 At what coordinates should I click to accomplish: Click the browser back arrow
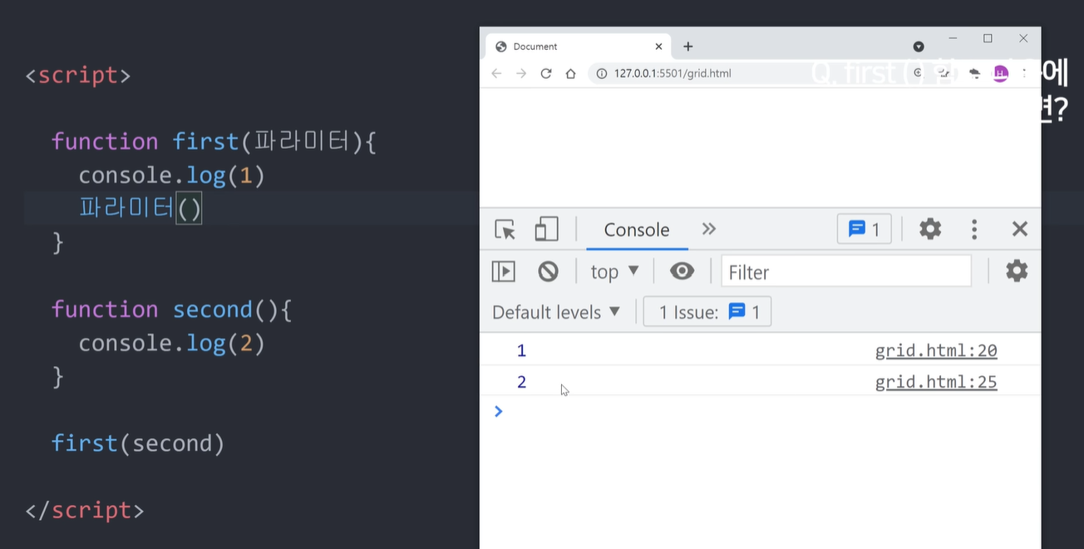click(496, 73)
